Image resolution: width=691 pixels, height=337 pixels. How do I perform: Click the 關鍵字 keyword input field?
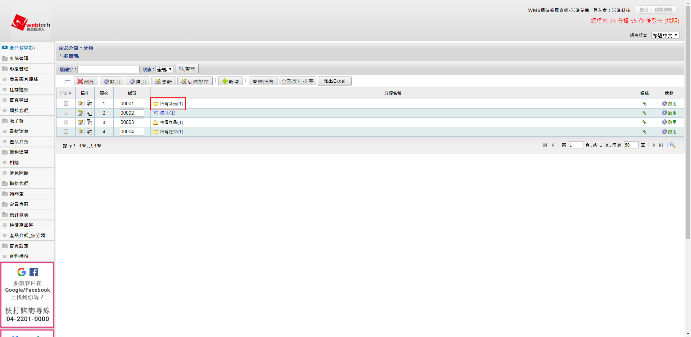(x=108, y=70)
